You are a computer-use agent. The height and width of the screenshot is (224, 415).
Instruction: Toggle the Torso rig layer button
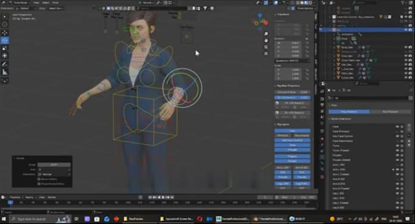pyautogui.click(x=292, y=145)
